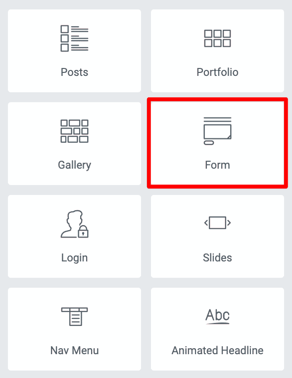Image resolution: width=292 pixels, height=378 pixels.
Task: Click the left arrow of the Slides icon
Action: pyautogui.click(x=206, y=223)
